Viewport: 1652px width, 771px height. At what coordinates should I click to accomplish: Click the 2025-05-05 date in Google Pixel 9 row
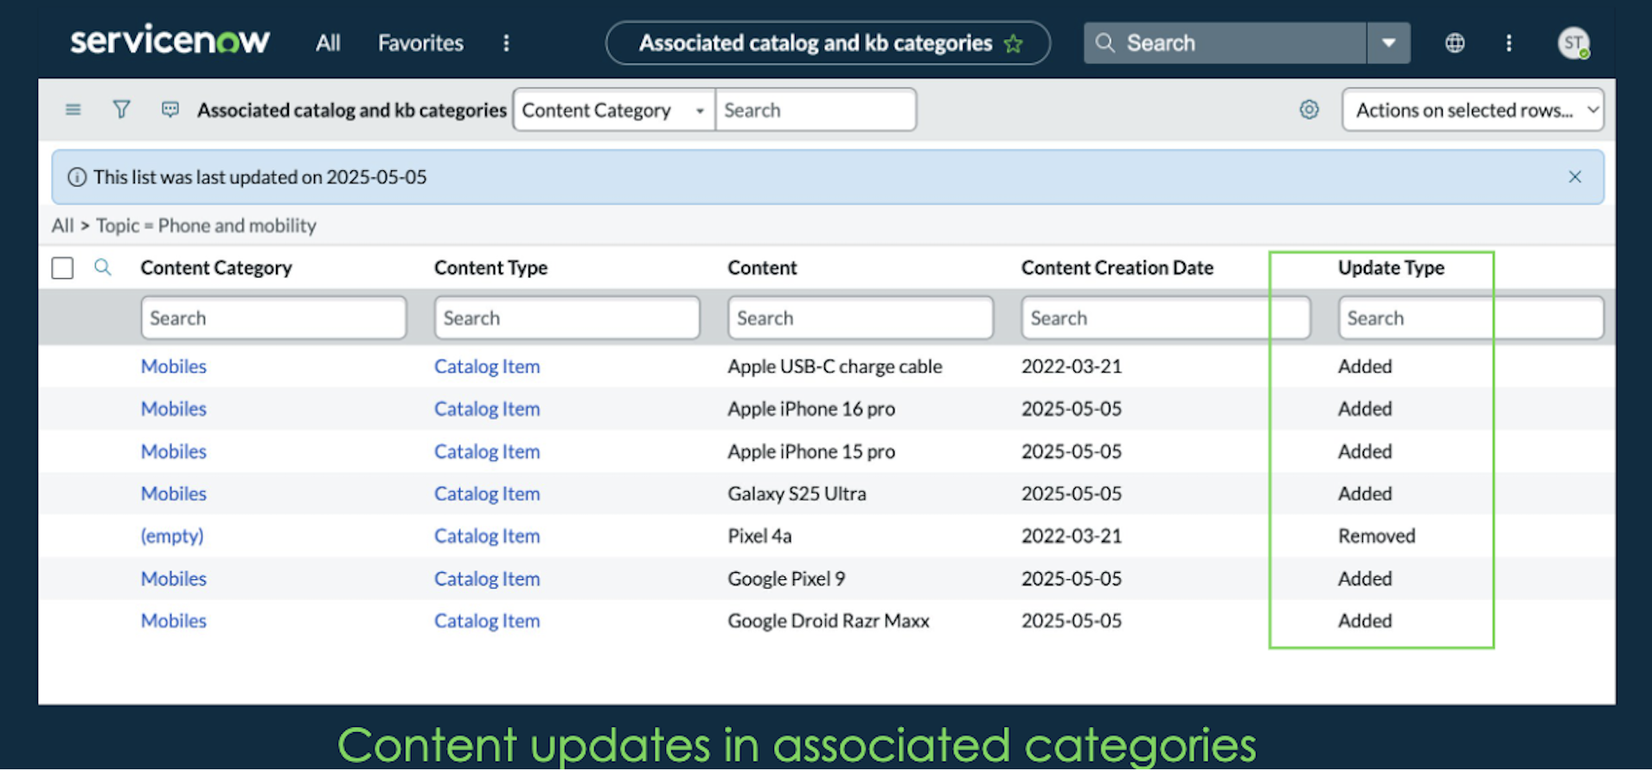tap(1072, 578)
